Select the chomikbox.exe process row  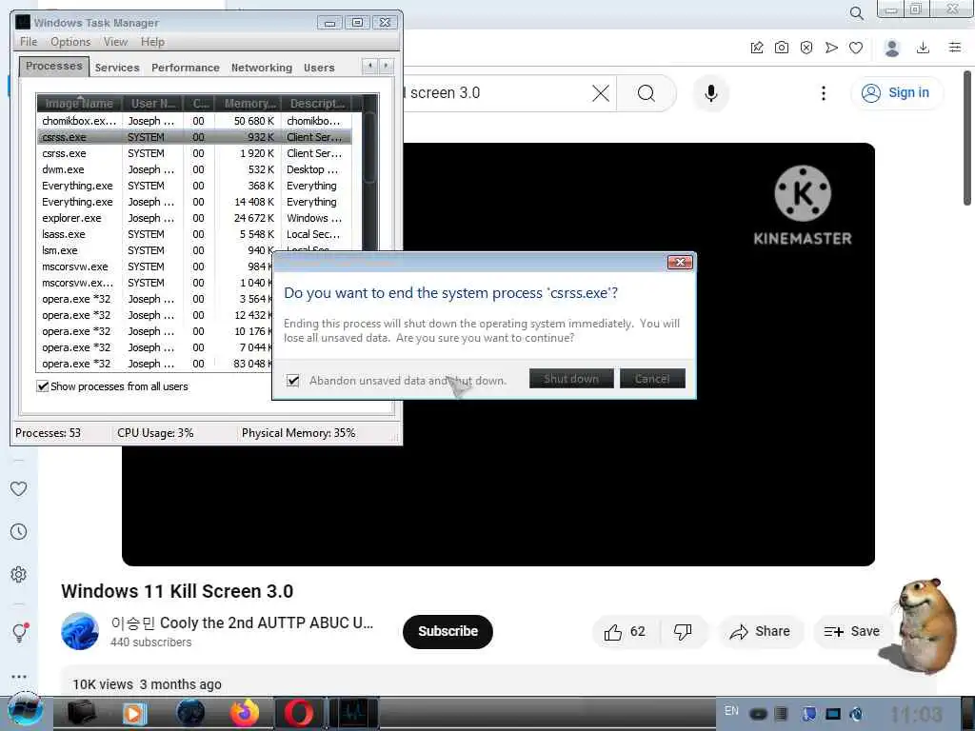point(194,121)
